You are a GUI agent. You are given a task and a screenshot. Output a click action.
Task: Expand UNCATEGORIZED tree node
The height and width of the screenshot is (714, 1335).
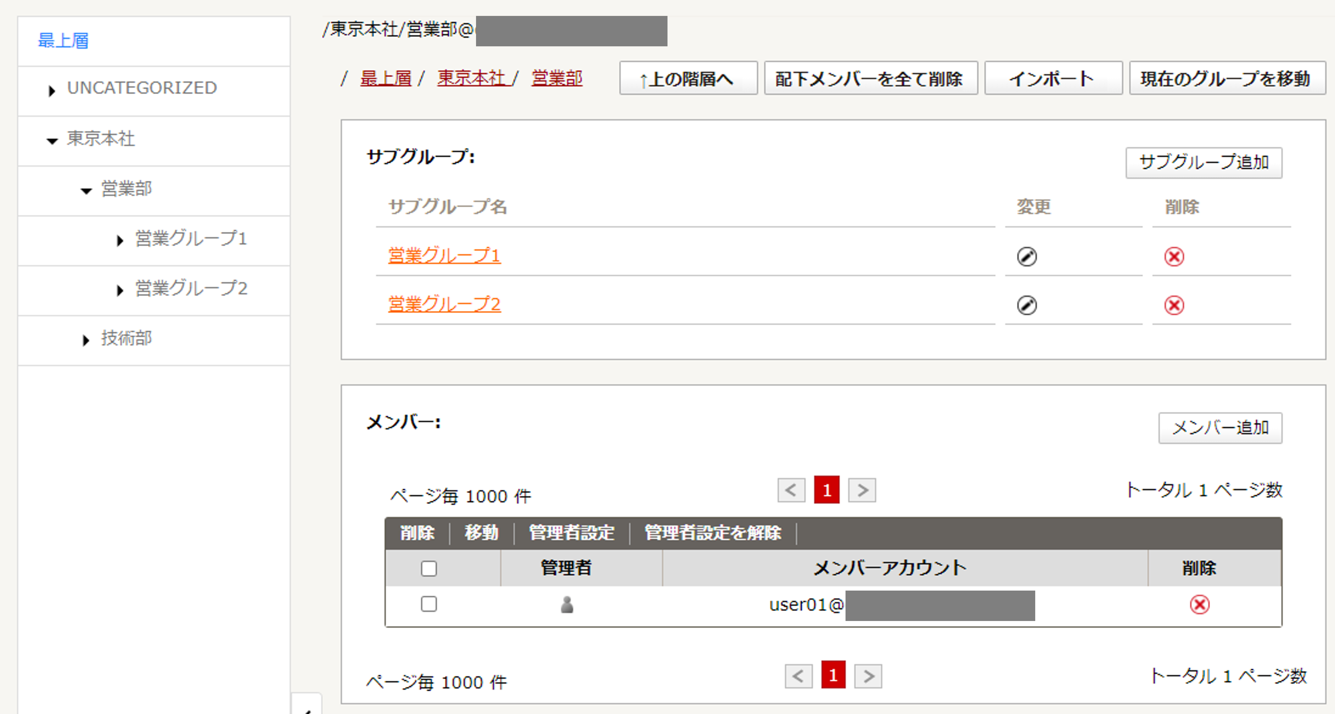(x=51, y=91)
